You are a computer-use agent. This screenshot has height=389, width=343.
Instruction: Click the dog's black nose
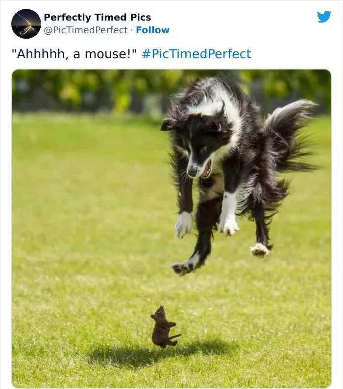click(192, 171)
